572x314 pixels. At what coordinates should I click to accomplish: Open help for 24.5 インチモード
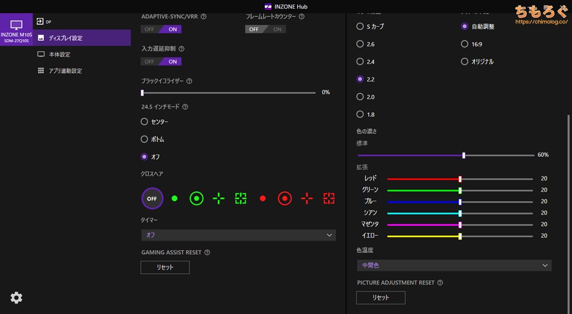(x=185, y=107)
